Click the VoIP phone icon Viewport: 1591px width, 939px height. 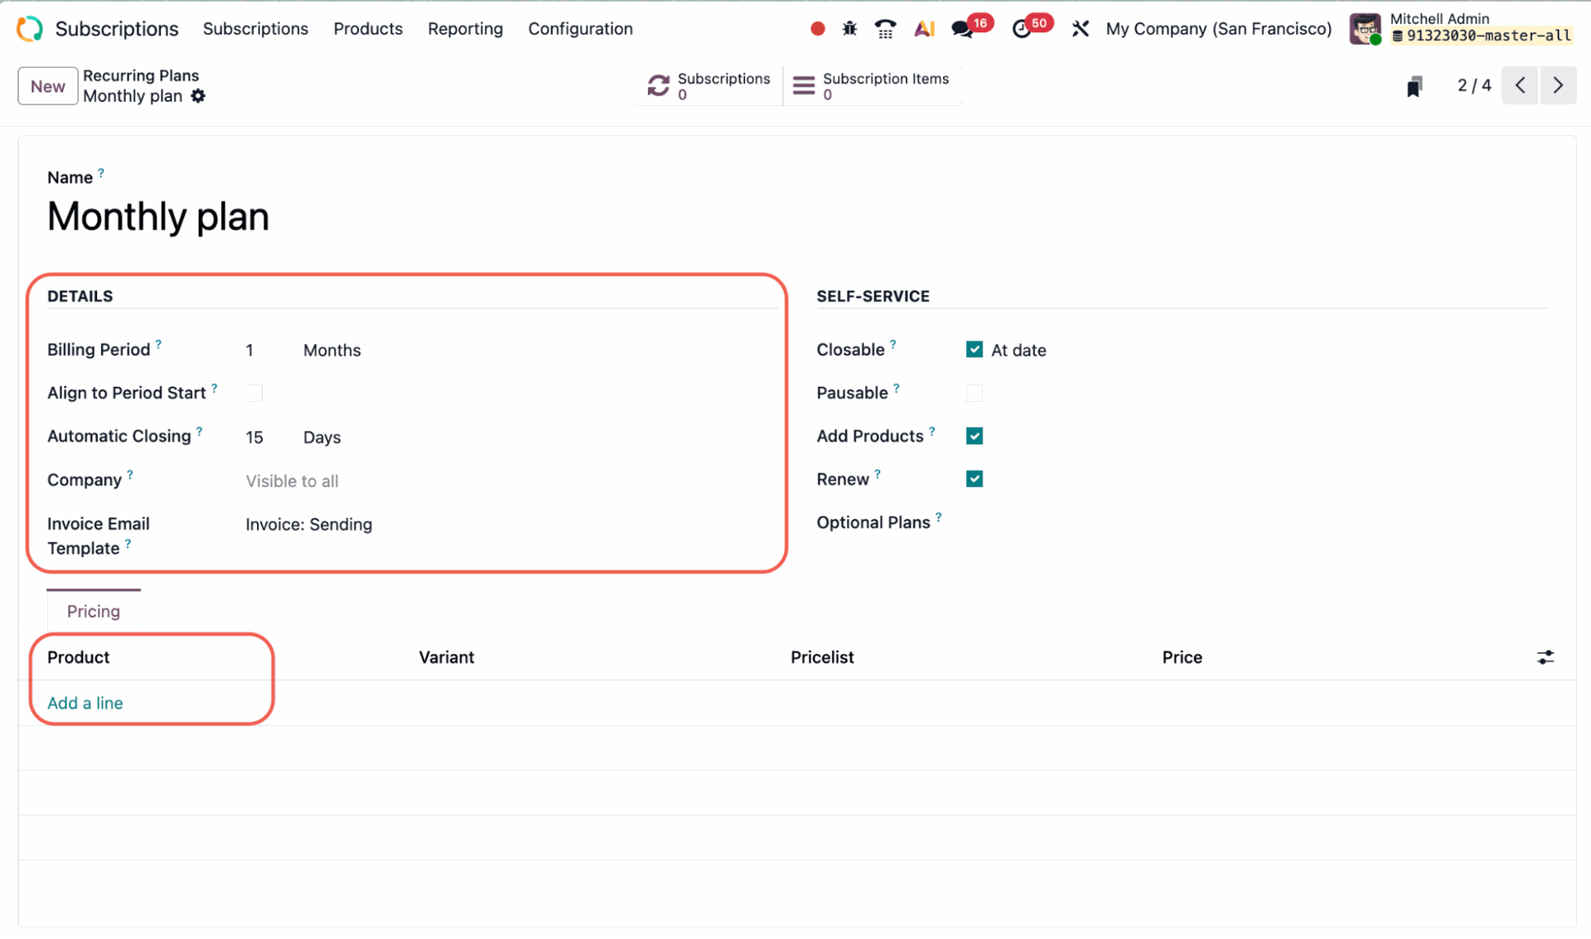(885, 29)
